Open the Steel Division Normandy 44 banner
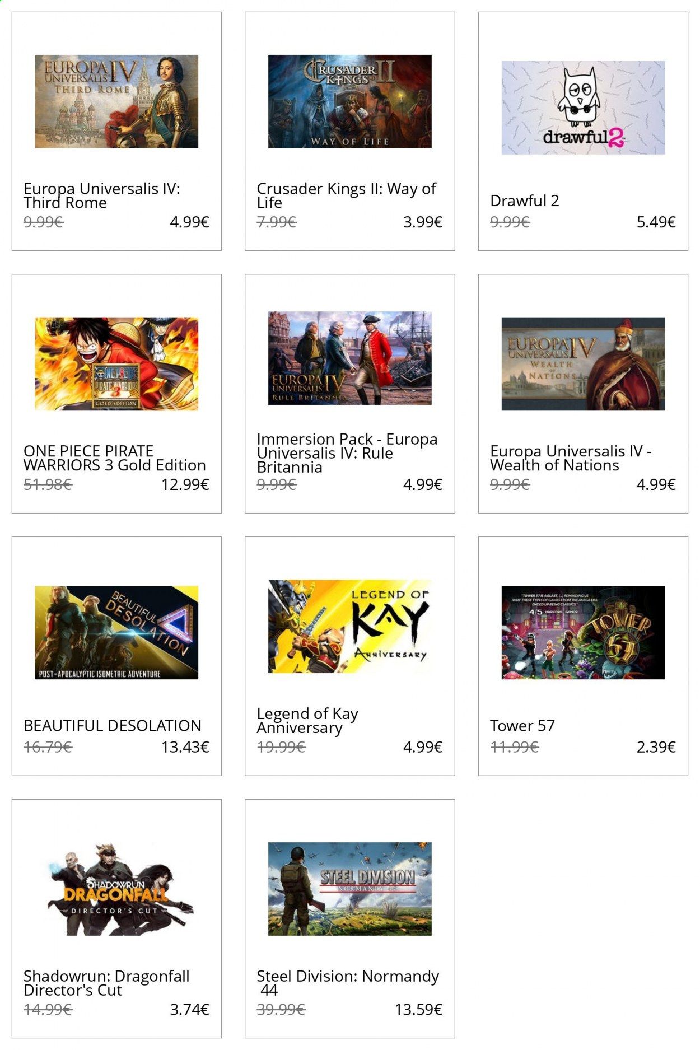 pos(350,889)
